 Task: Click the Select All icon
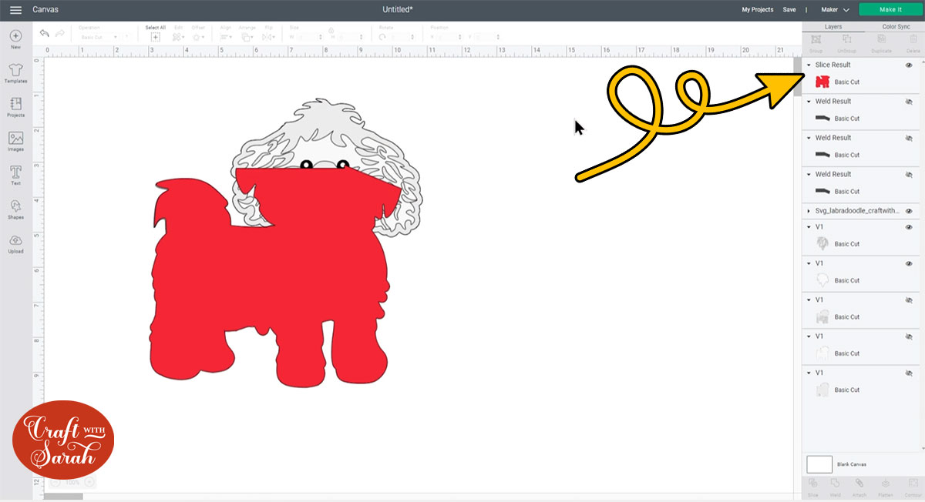(x=156, y=36)
